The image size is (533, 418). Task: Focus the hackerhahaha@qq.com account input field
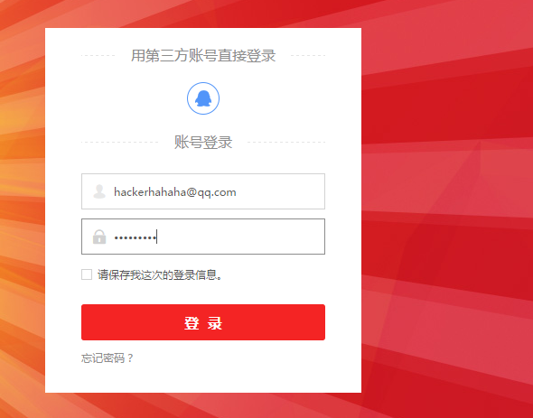(203, 191)
